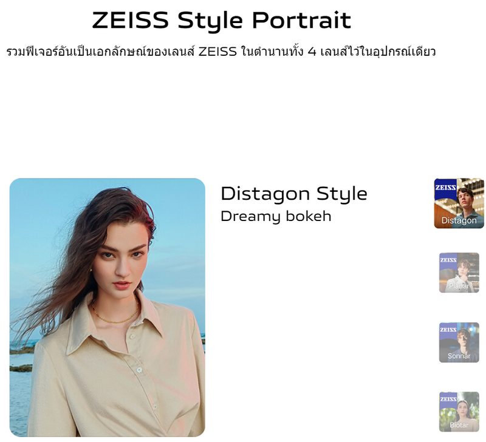Click the "Sonnar" label text on its thumbnail
Image resolution: width=486 pixels, height=442 pixels.
(459, 356)
